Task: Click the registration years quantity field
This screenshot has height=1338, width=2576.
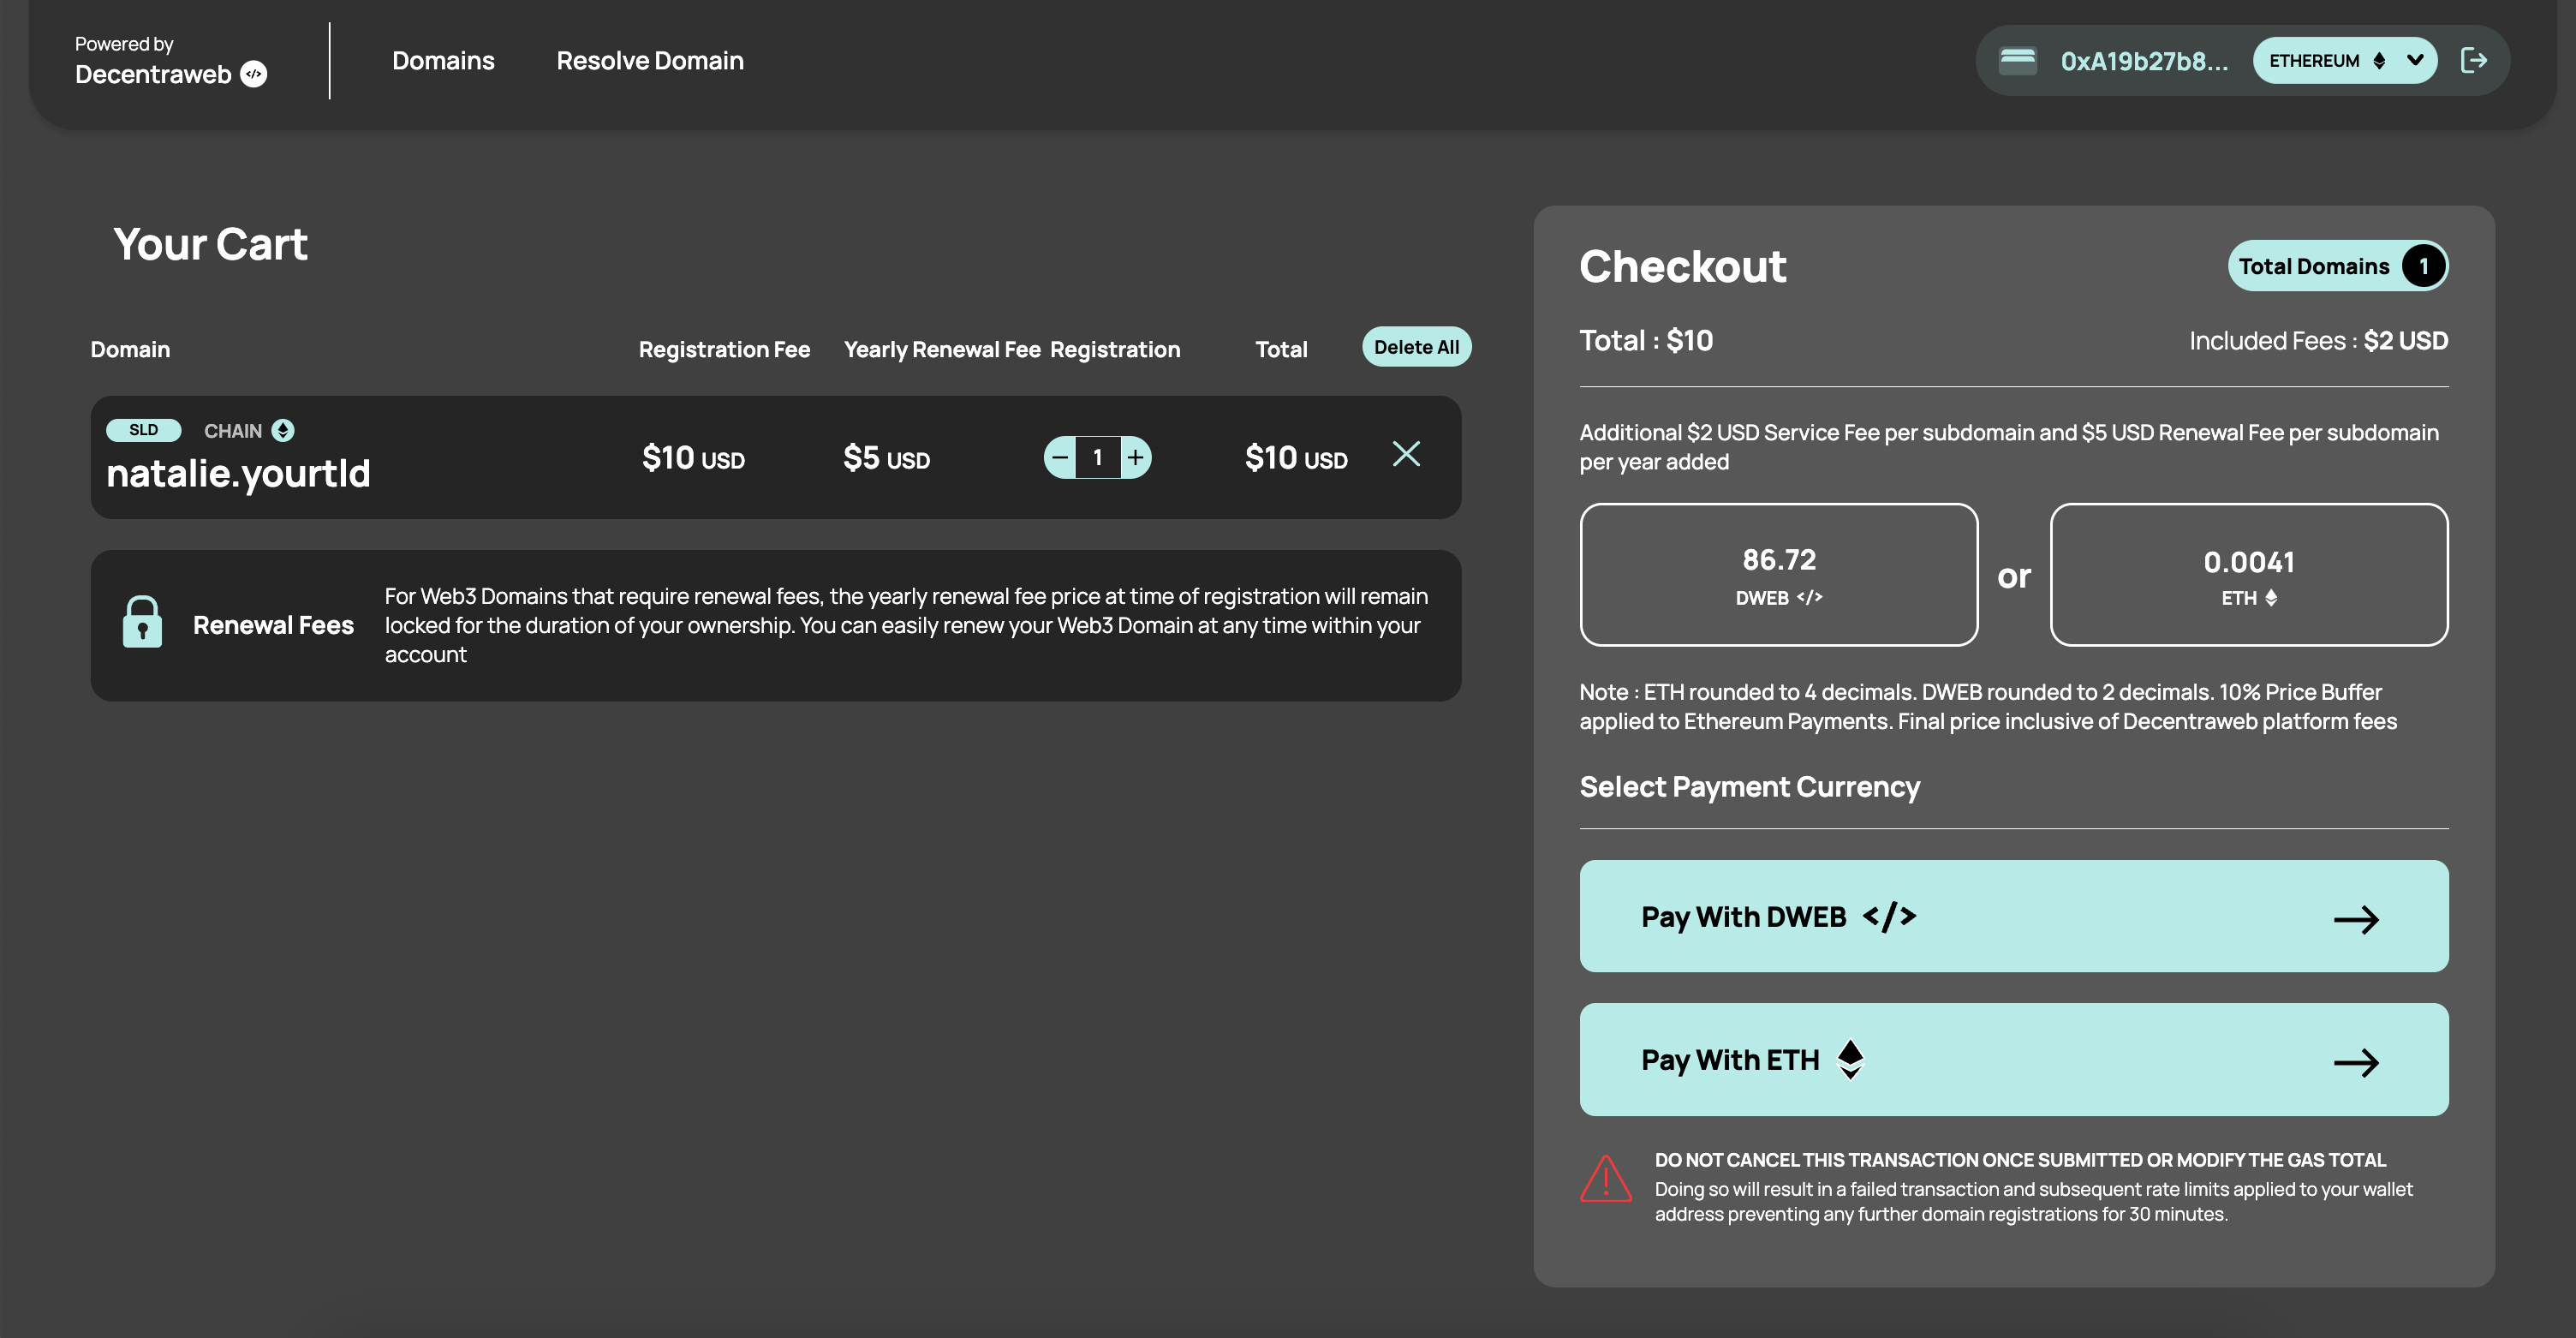Action: pyautogui.click(x=1098, y=458)
